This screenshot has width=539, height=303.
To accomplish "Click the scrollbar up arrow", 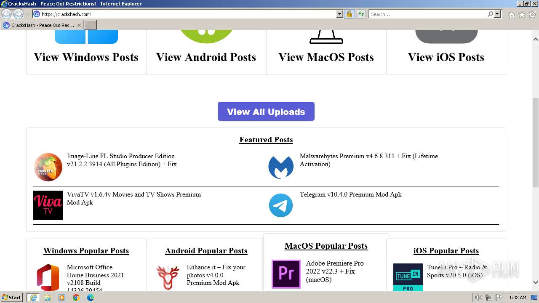I will (536, 39).
